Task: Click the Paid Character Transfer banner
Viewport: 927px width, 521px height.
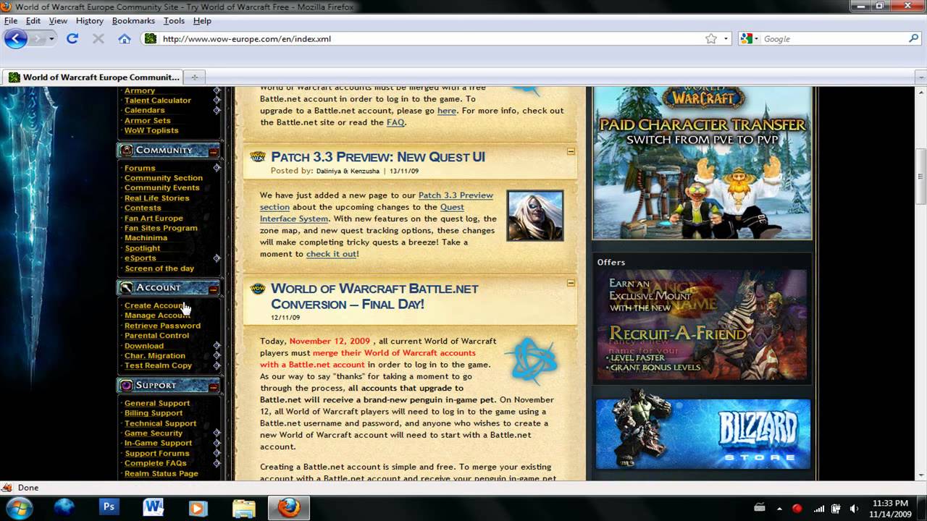Action: pos(702,164)
